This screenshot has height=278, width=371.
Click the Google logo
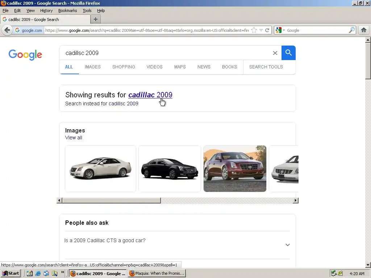pyautogui.click(x=25, y=55)
